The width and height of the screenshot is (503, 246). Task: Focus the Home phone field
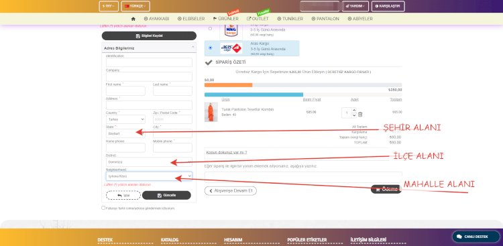(125, 147)
